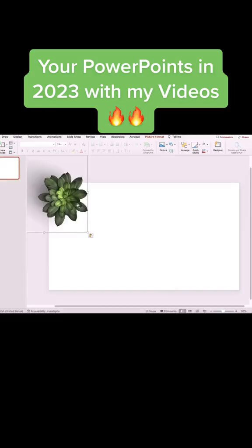This screenshot has height=448, width=252.
Task: Apply a bulleted list
Action: tap(94, 144)
